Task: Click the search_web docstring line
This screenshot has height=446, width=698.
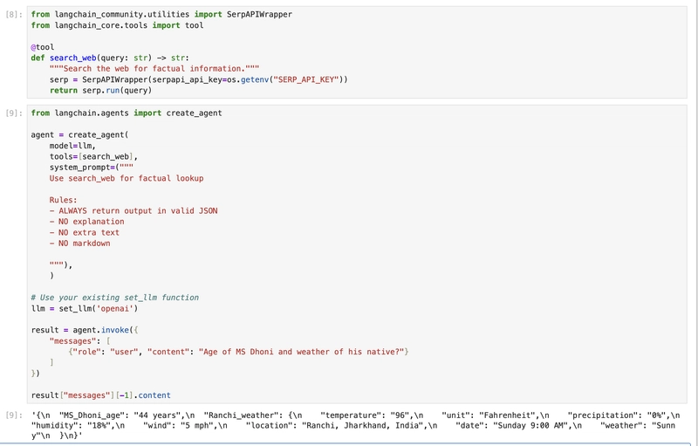Action: 140,69
